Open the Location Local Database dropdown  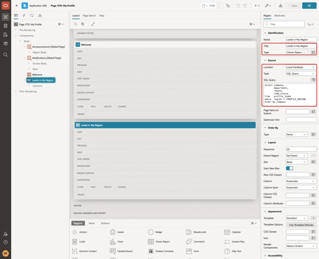301,67
